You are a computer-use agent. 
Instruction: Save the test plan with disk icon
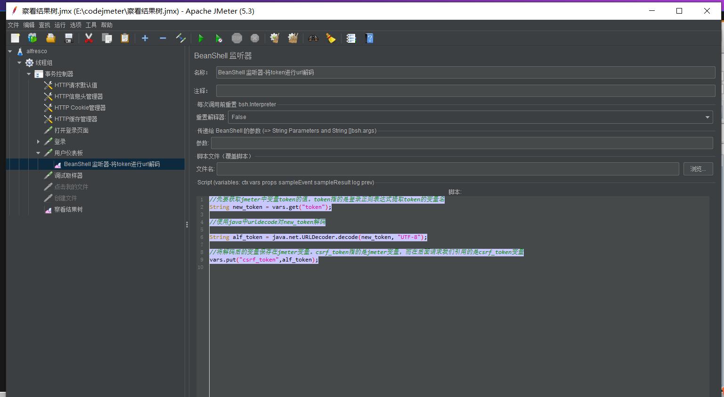click(69, 38)
